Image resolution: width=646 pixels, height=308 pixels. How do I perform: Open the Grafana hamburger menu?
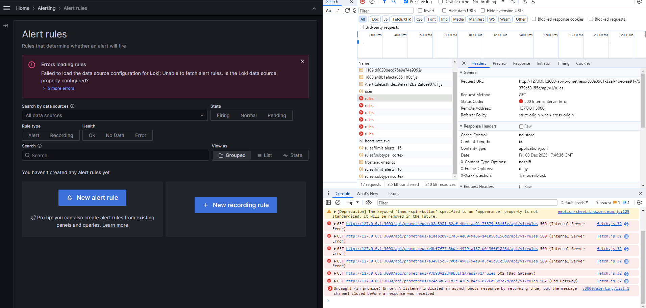(x=7, y=8)
